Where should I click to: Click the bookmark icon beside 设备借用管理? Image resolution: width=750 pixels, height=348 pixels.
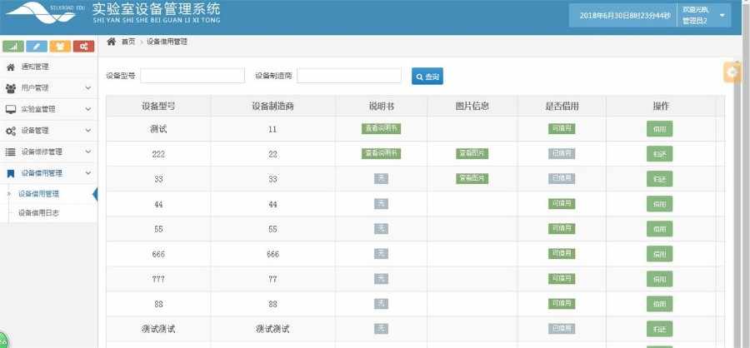[11, 173]
